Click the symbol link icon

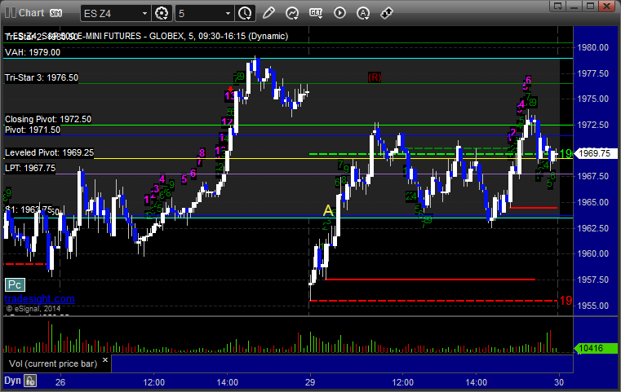pos(387,13)
